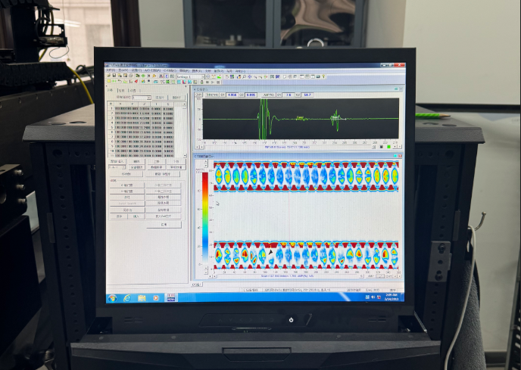Viewport: 521px width, 370px height.
Task: Open Internet Explorer from the taskbar
Action: point(126,297)
